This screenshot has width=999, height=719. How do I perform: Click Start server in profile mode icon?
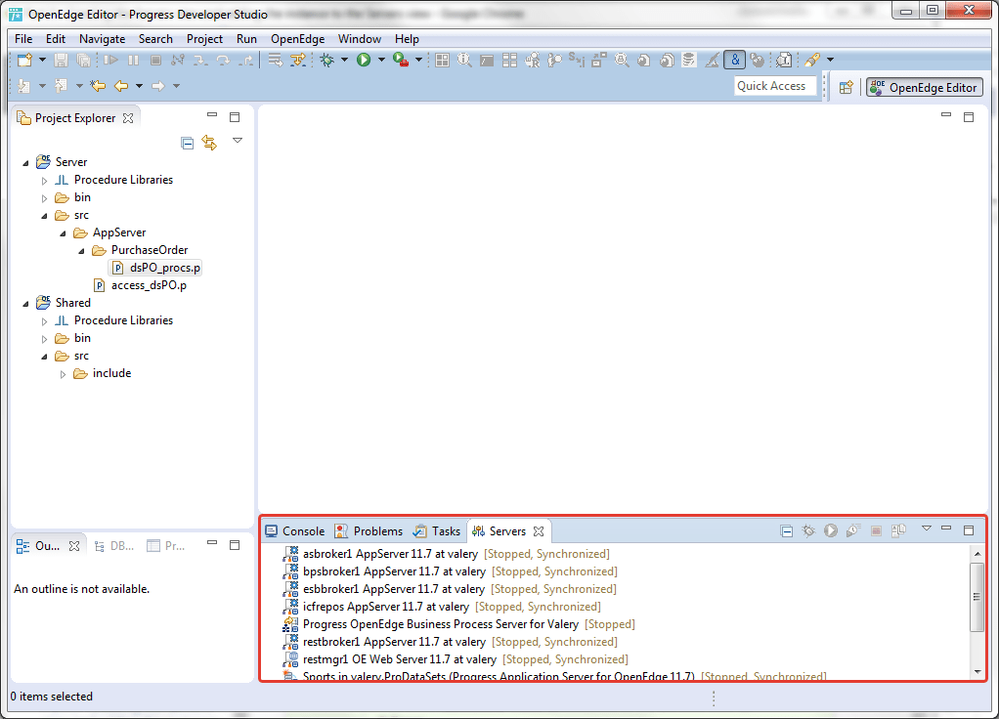coord(853,530)
